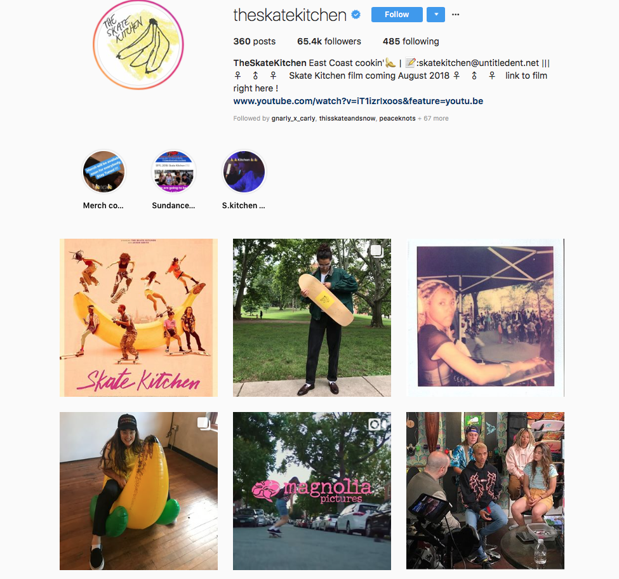Open the Merch story highlight
Viewport: 619px width, 579px height.
(103, 172)
